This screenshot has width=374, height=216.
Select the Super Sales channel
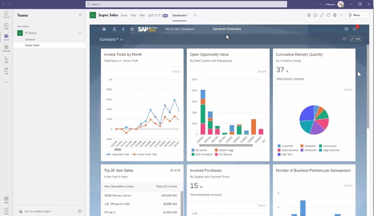[49, 45]
